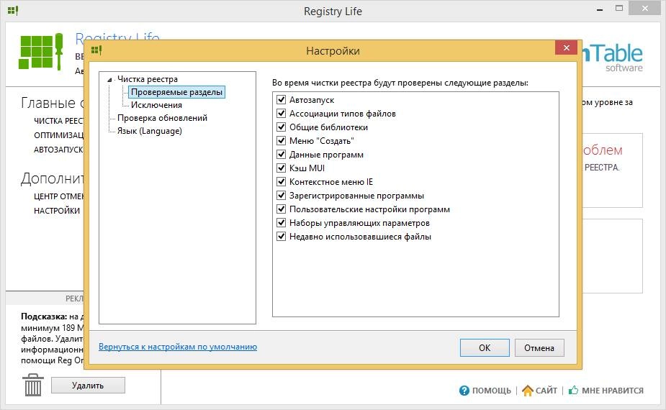Open НАСТРОЙКИ in main window sidebar

(57, 211)
